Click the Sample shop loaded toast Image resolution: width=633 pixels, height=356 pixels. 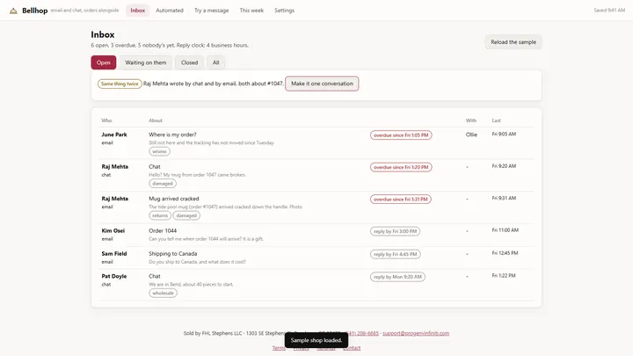pyautogui.click(x=316, y=340)
